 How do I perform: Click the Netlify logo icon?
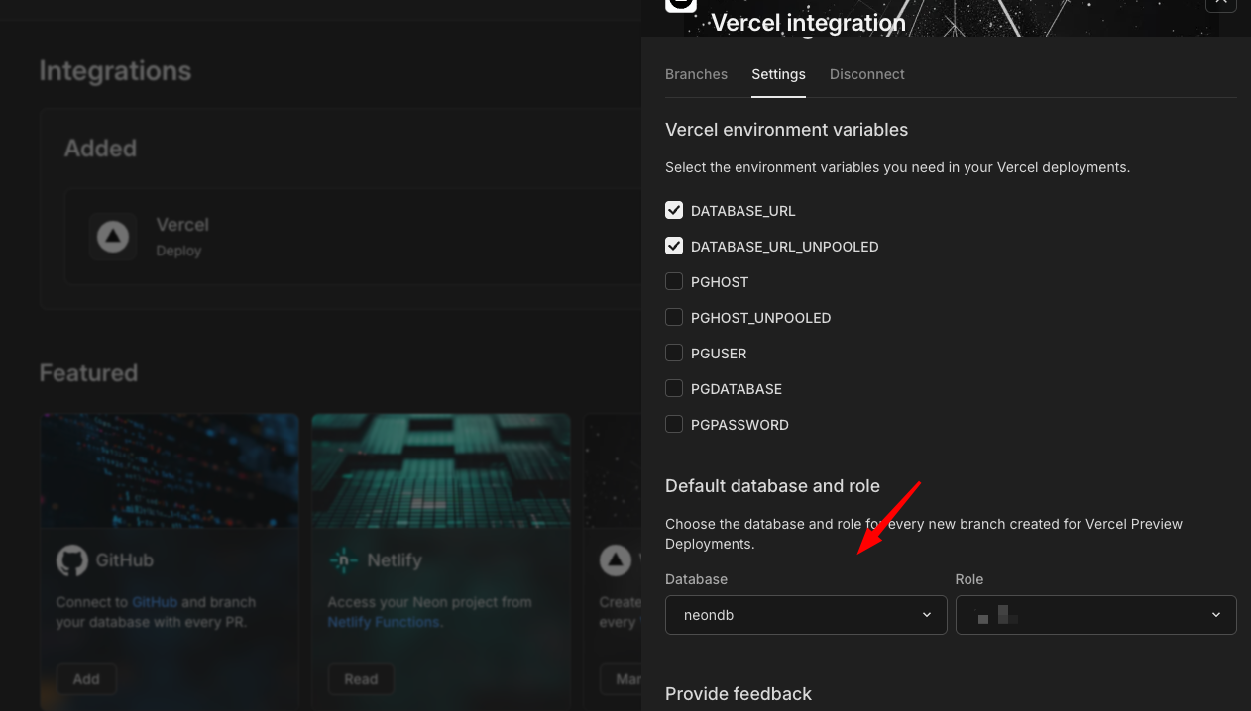point(343,560)
